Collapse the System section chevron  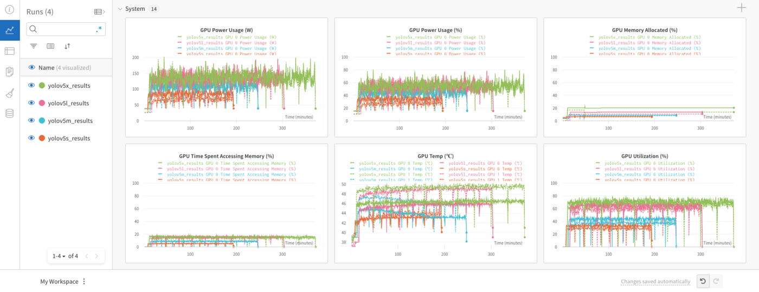[x=120, y=9]
